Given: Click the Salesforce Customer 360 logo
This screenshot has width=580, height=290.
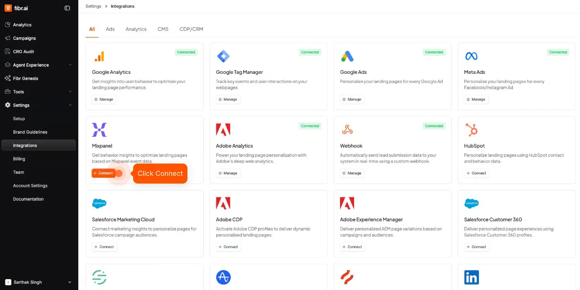Looking at the screenshot, I should 471,203.
